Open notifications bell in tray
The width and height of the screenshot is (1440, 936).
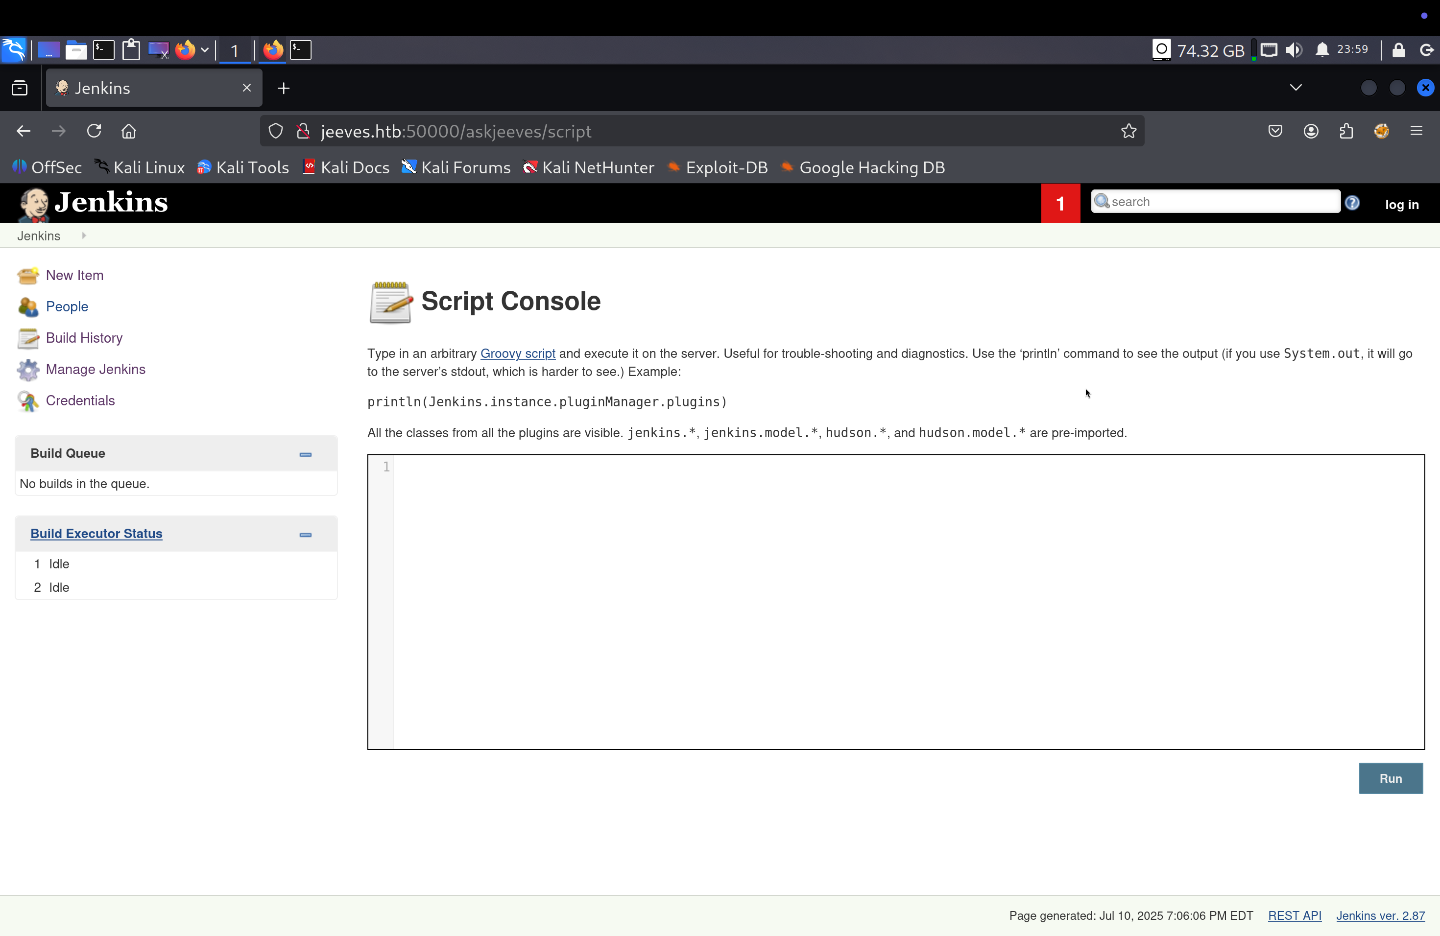tap(1322, 49)
